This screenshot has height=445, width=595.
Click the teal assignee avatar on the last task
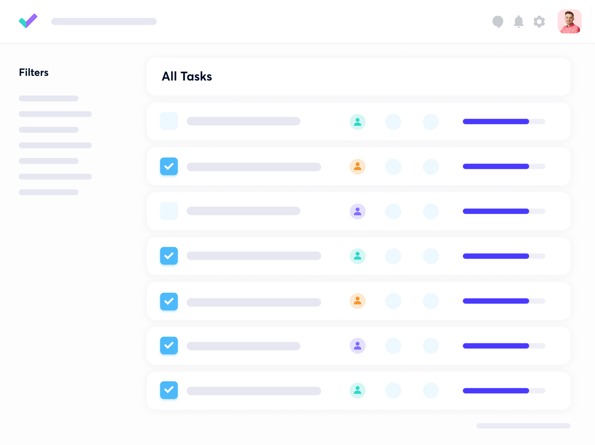358,390
